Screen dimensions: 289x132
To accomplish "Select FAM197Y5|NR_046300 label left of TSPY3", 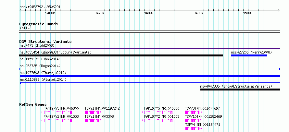I will coord(162,108).
